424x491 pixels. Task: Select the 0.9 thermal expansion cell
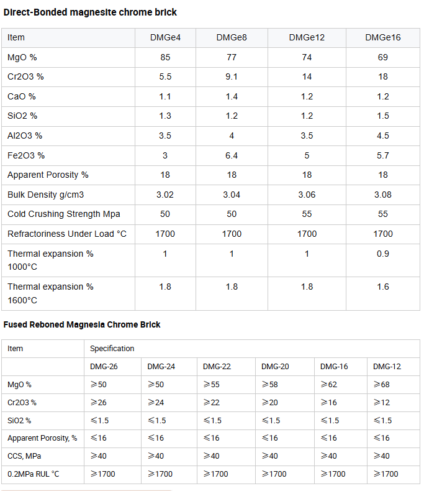pos(383,260)
